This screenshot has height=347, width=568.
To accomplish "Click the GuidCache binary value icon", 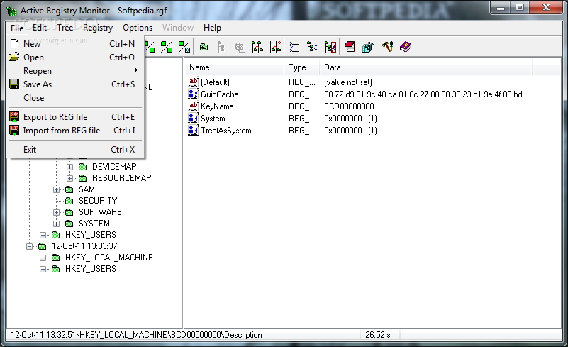I will [194, 94].
